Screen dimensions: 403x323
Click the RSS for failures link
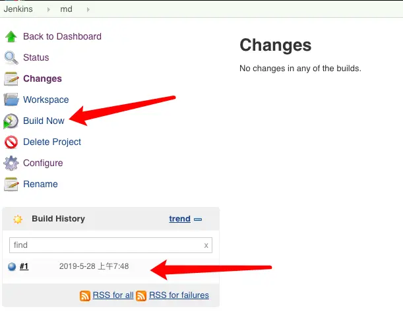179,295
